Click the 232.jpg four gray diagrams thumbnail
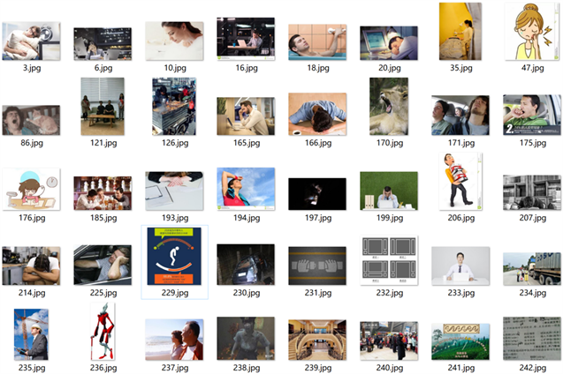Screen dimensions: 563x374 (x=389, y=260)
